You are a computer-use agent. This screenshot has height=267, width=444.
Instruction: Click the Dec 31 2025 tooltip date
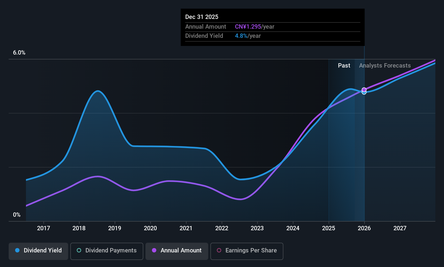coord(202,17)
